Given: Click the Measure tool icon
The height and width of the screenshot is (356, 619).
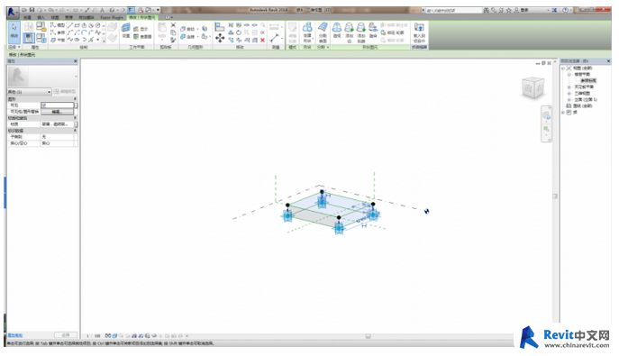Looking at the screenshot, I should (275, 38).
